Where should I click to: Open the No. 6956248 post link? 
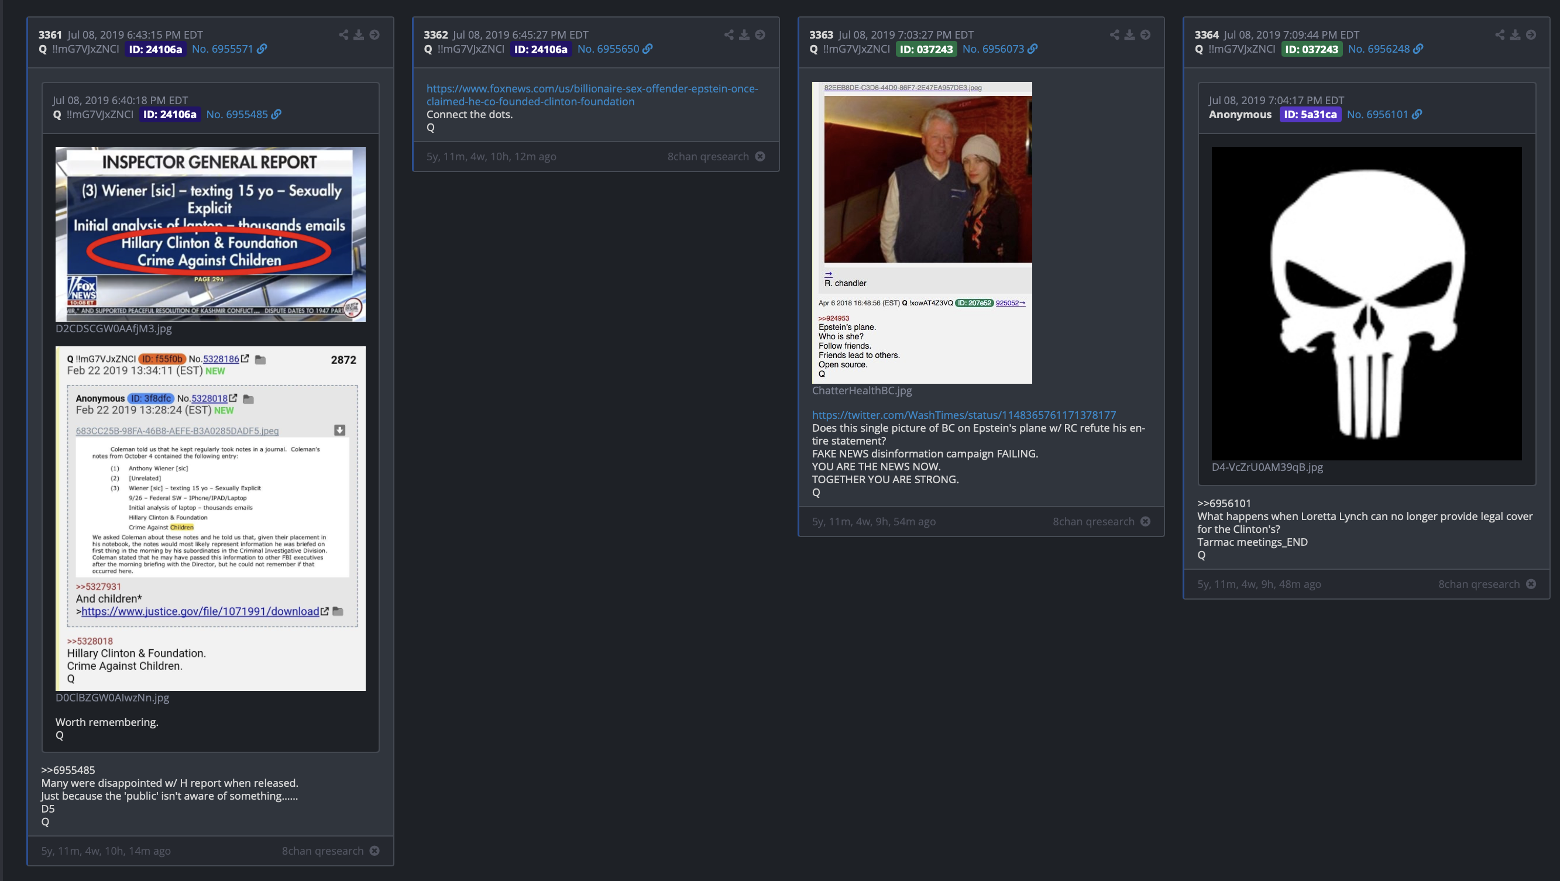1379,49
